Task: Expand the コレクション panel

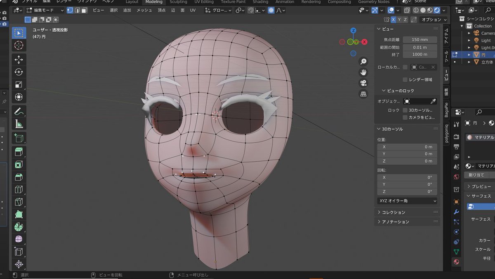Action: pyautogui.click(x=379, y=212)
